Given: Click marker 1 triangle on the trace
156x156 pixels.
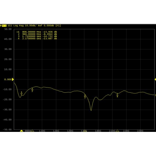Looking at the screenshot, I should coord(22,94).
